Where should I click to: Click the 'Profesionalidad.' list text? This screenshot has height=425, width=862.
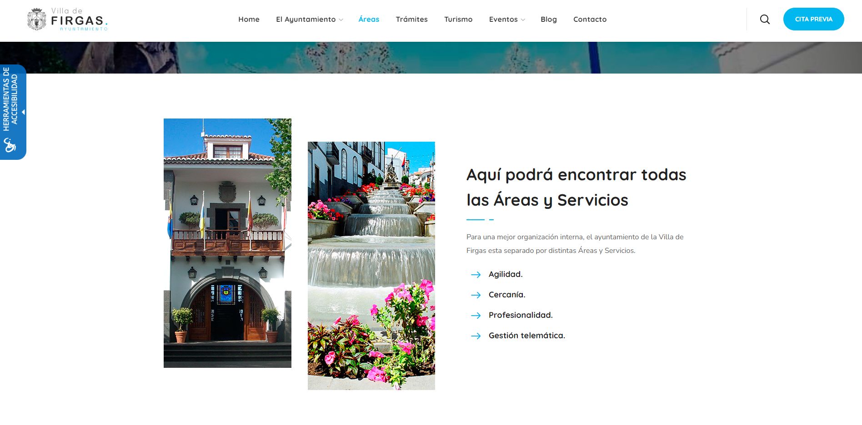[x=521, y=315]
